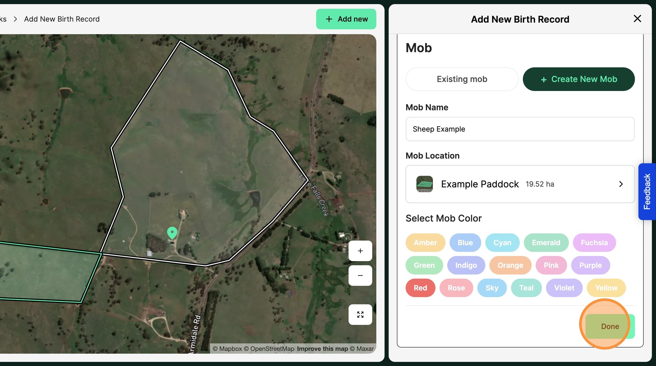Screen dimensions: 656x366
Task: Pick the Indigo mob color
Action: (466, 265)
